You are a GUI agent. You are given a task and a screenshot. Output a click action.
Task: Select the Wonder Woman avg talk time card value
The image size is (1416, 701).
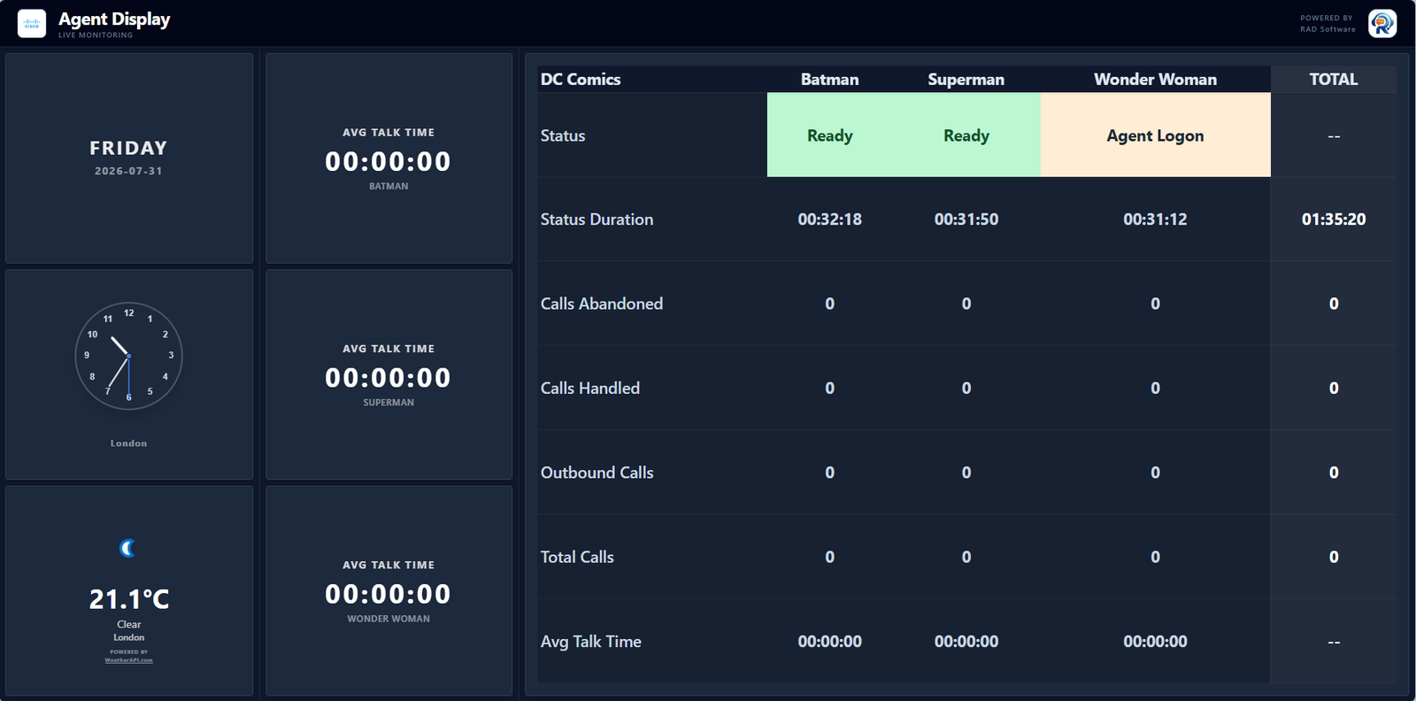point(389,594)
